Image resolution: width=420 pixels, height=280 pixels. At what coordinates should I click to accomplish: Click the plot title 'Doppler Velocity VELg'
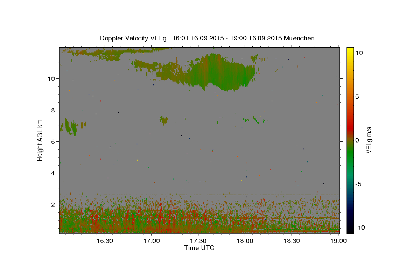pyautogui.click(x=134, y=38)
